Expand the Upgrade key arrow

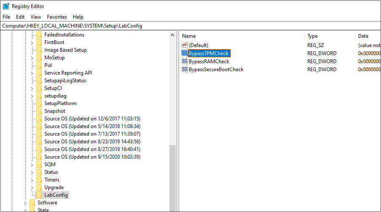tap(32, 187)
